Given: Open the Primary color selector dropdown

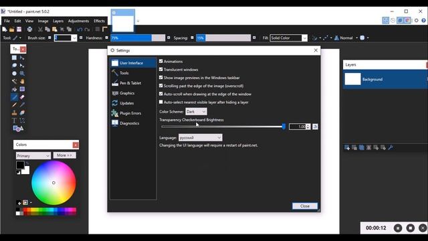Looking at the screenshot, I should pyautogui.click(x=33, y=156).
